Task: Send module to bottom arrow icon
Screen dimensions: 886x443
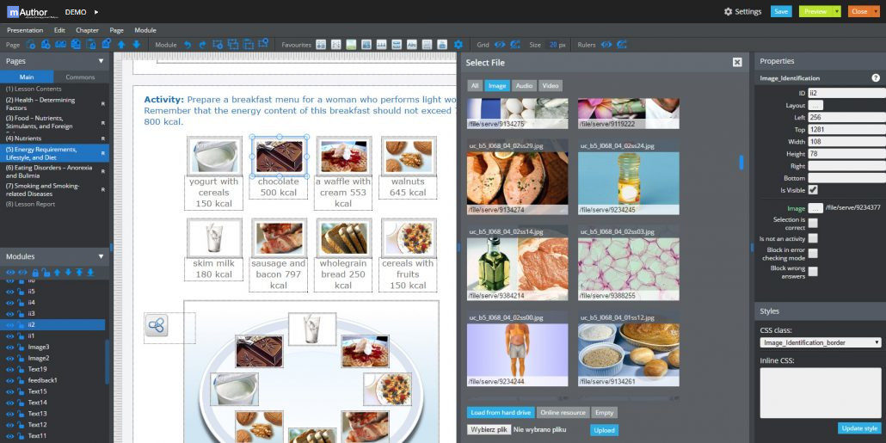Action: tap(89, 273)
